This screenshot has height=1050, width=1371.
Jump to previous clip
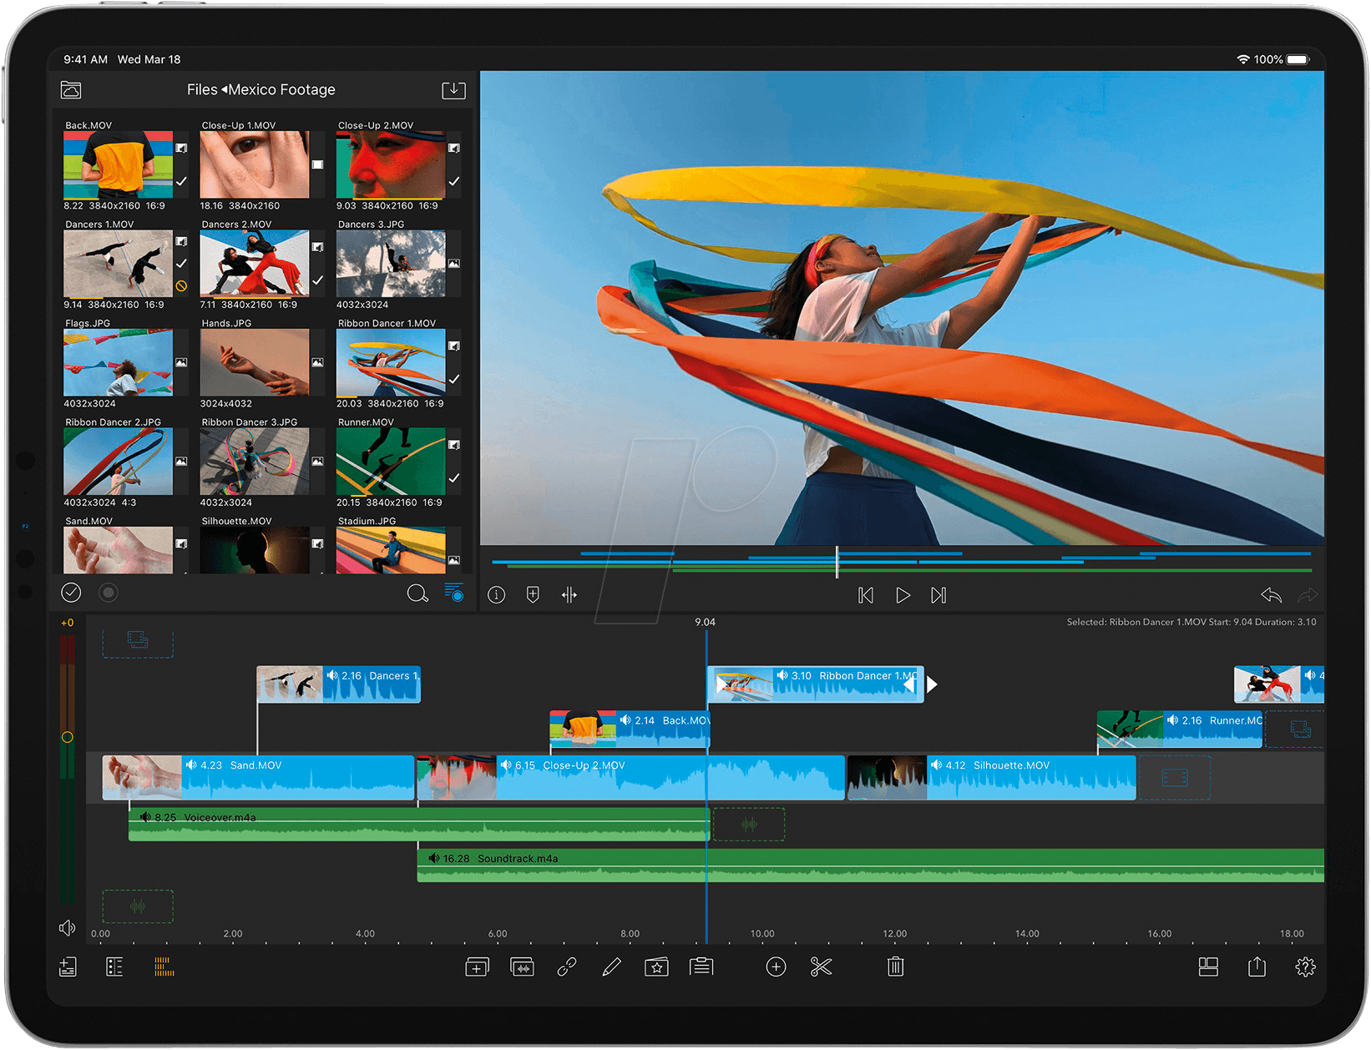coord(866,595)
